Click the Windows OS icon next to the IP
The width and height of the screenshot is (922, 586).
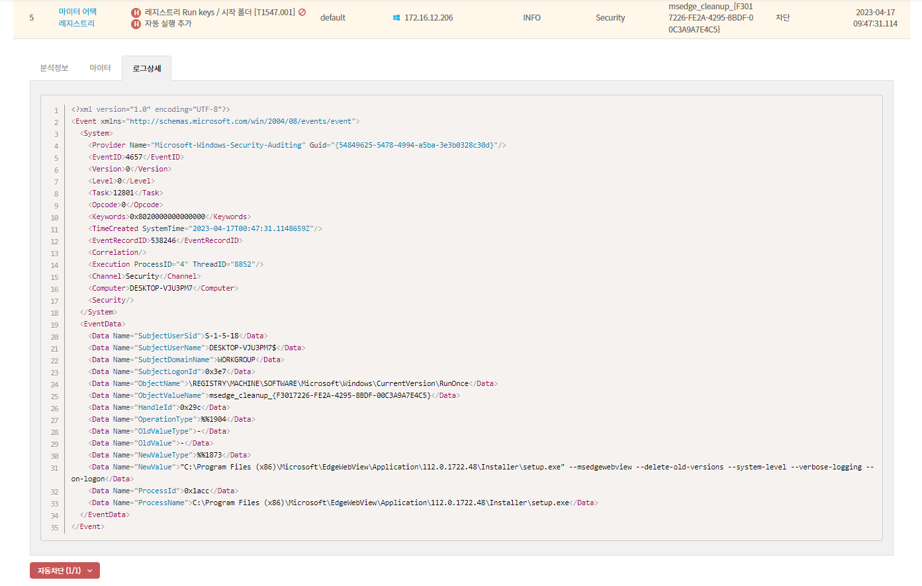pyautogui.click(x=396, y=18)
